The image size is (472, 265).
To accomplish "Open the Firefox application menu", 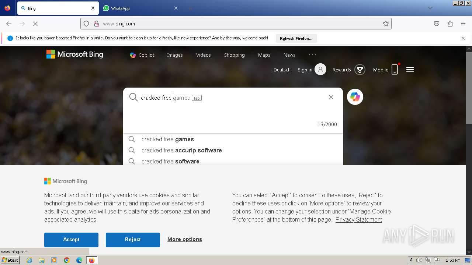I will click(463, 24).
